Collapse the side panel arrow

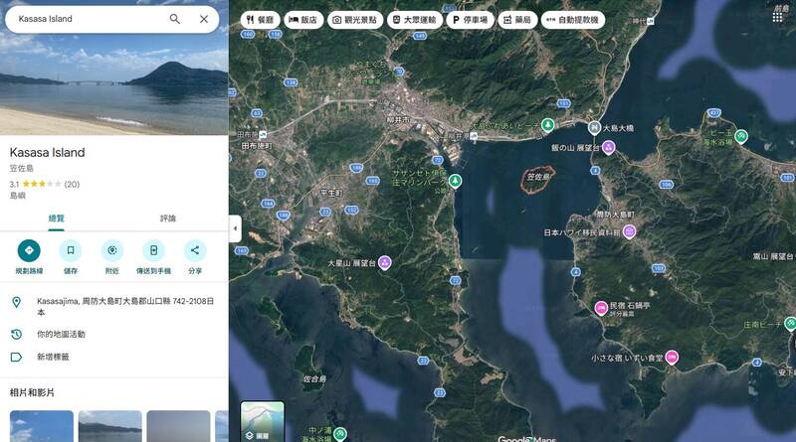[235, 228]
